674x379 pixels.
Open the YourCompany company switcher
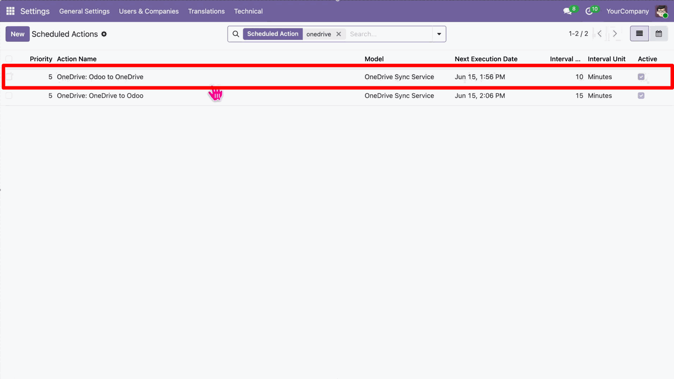[628, 11]
